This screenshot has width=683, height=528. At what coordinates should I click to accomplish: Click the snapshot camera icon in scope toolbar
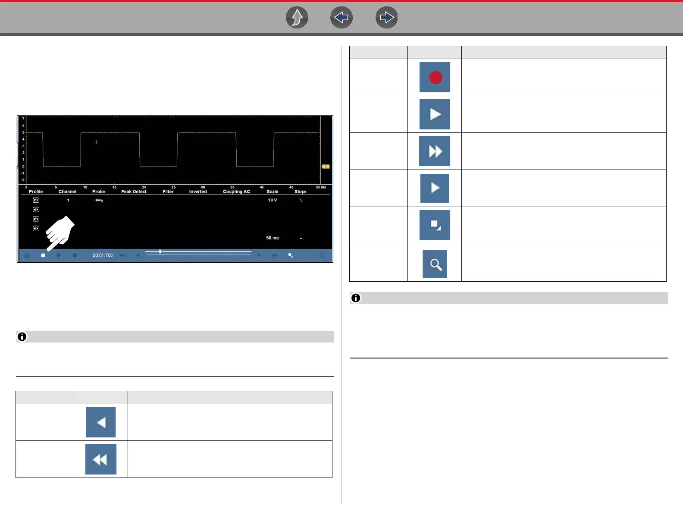point(28,255)
